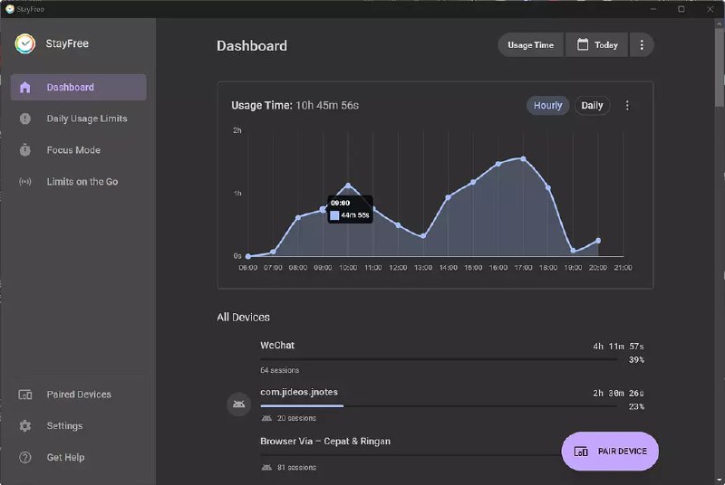
Task: Switch chart to Hourly view
Action: 547,106
